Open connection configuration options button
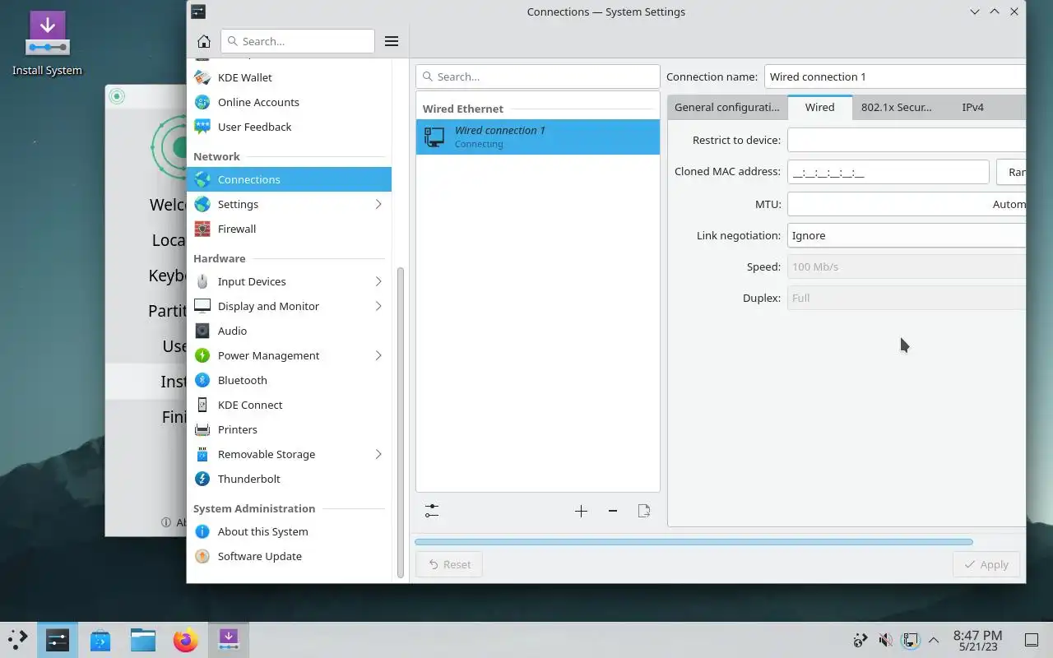The height and width of the screenshot is (658, 1053). click(x=432, y=511)
